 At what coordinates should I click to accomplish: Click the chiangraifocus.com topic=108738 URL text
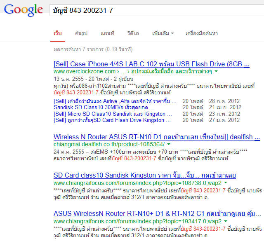[x=137, y=183]
